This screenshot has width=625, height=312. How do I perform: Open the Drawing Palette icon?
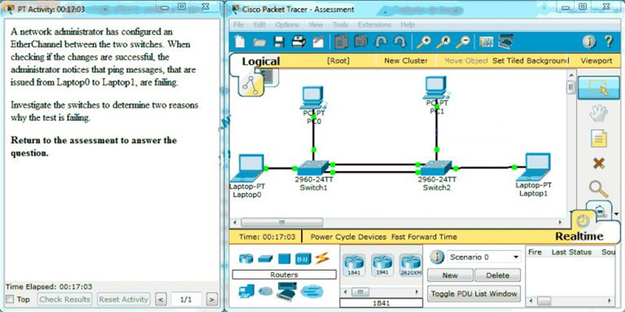[486, 41]
